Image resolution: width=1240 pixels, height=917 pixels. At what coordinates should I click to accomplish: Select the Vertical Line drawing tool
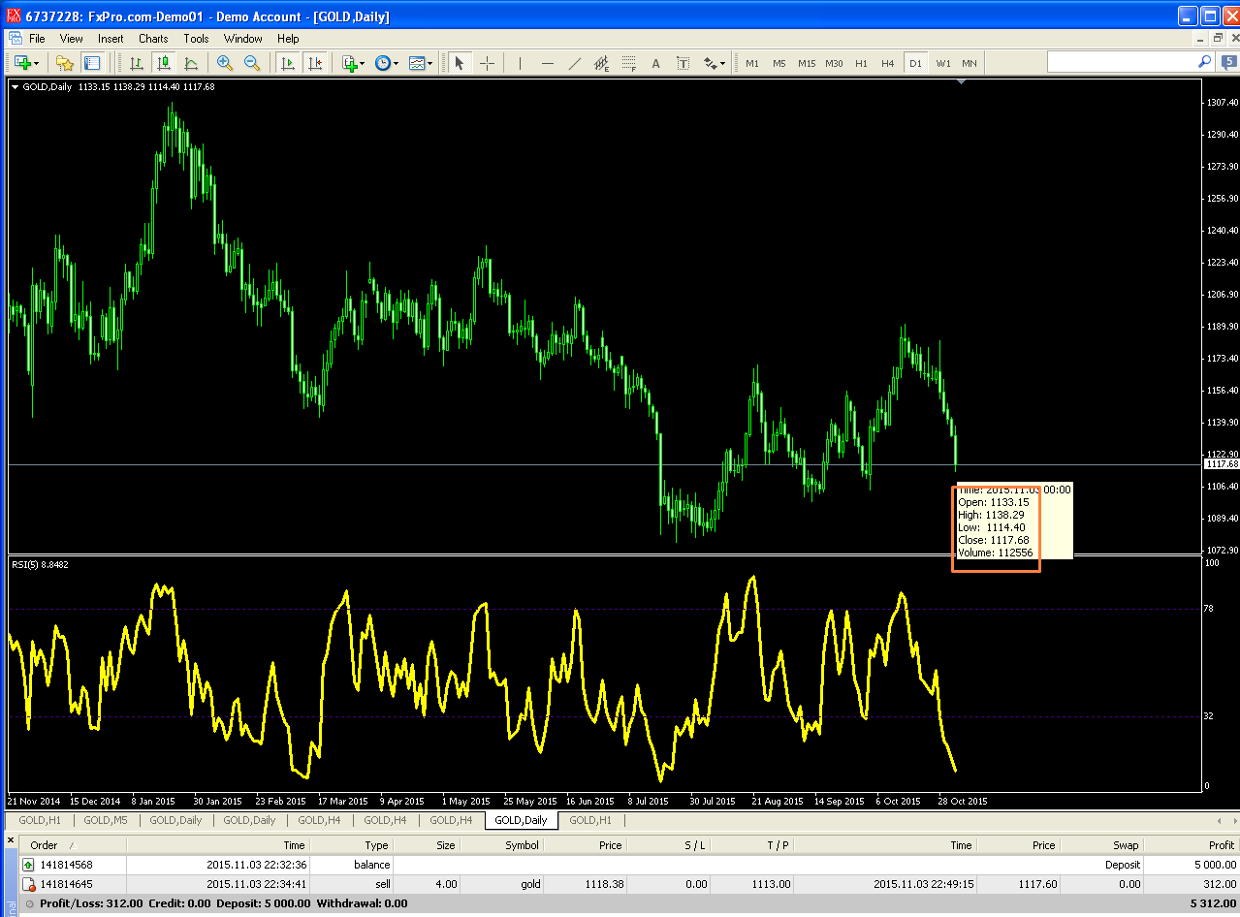[521, 63]
